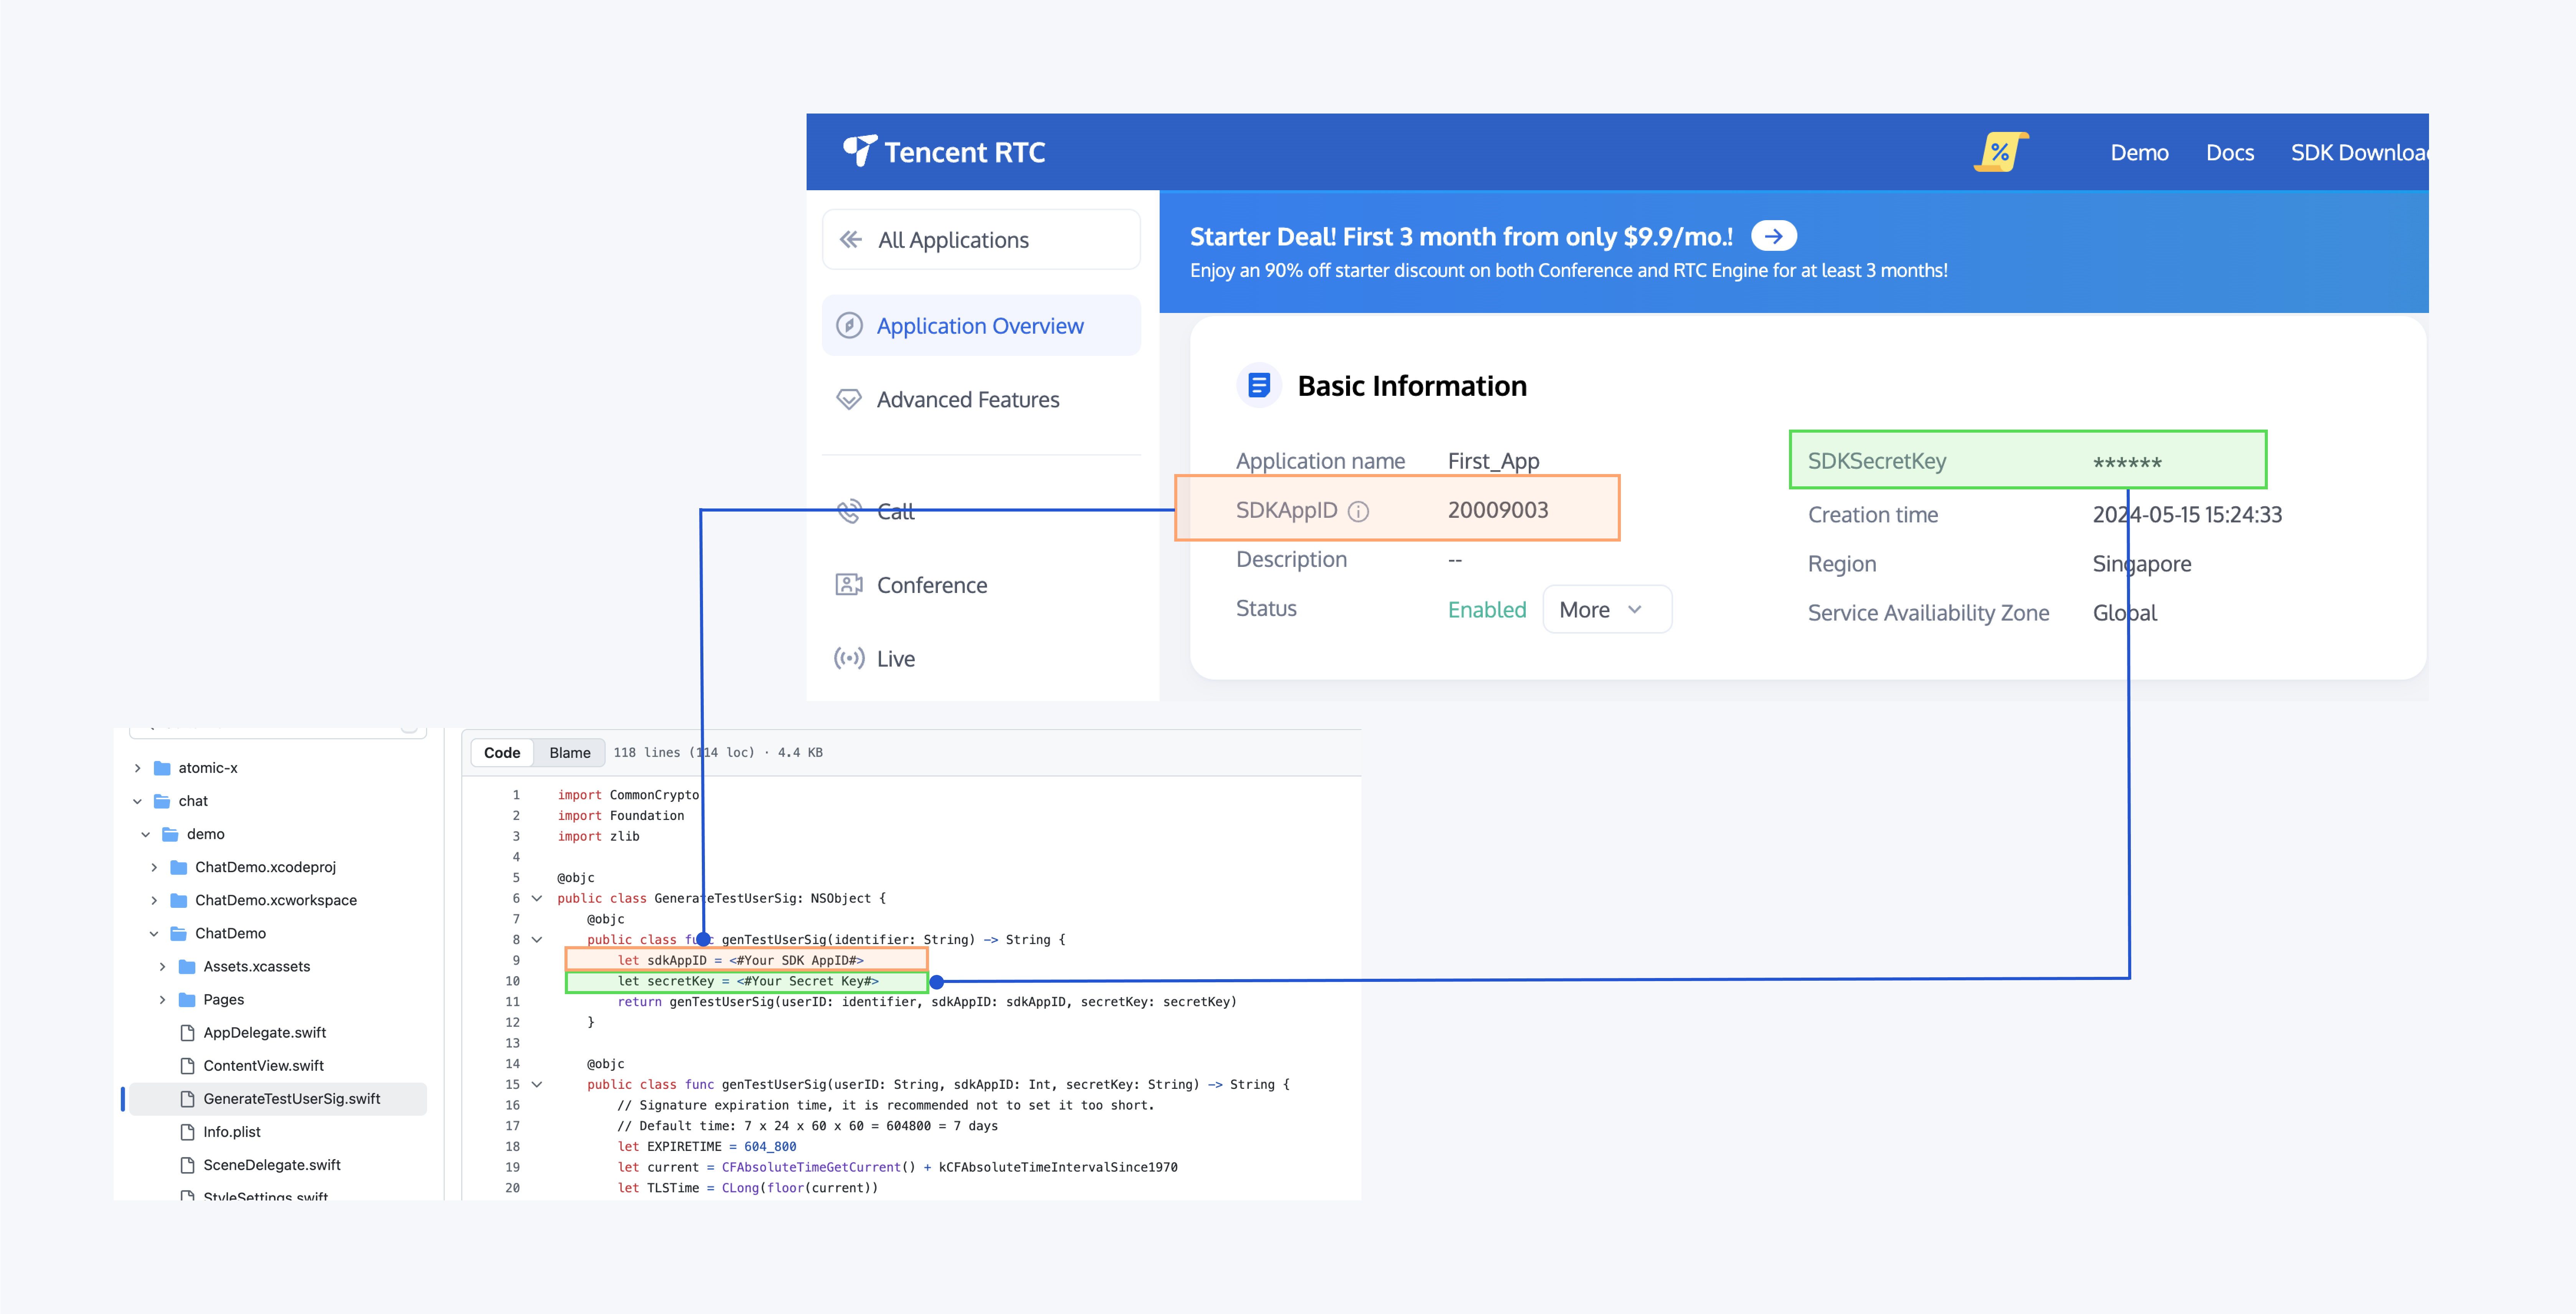Expand the ChatDemo.xcodeproj folder
Image resolution: width=2576 pixels, height=1314 pixels.
point(154,867)
